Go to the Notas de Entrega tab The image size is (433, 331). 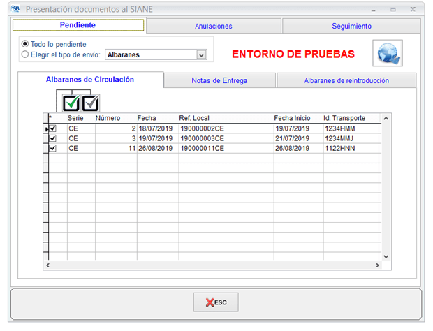pos(219,80)
